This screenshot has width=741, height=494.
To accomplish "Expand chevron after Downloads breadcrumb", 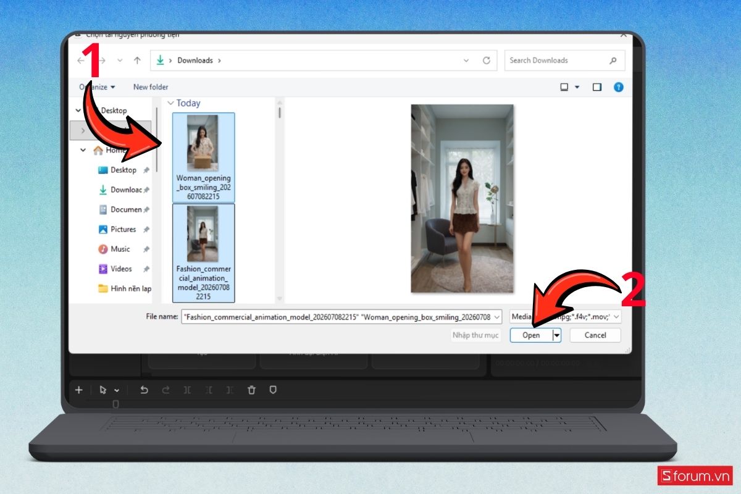I will coord(220,61).
